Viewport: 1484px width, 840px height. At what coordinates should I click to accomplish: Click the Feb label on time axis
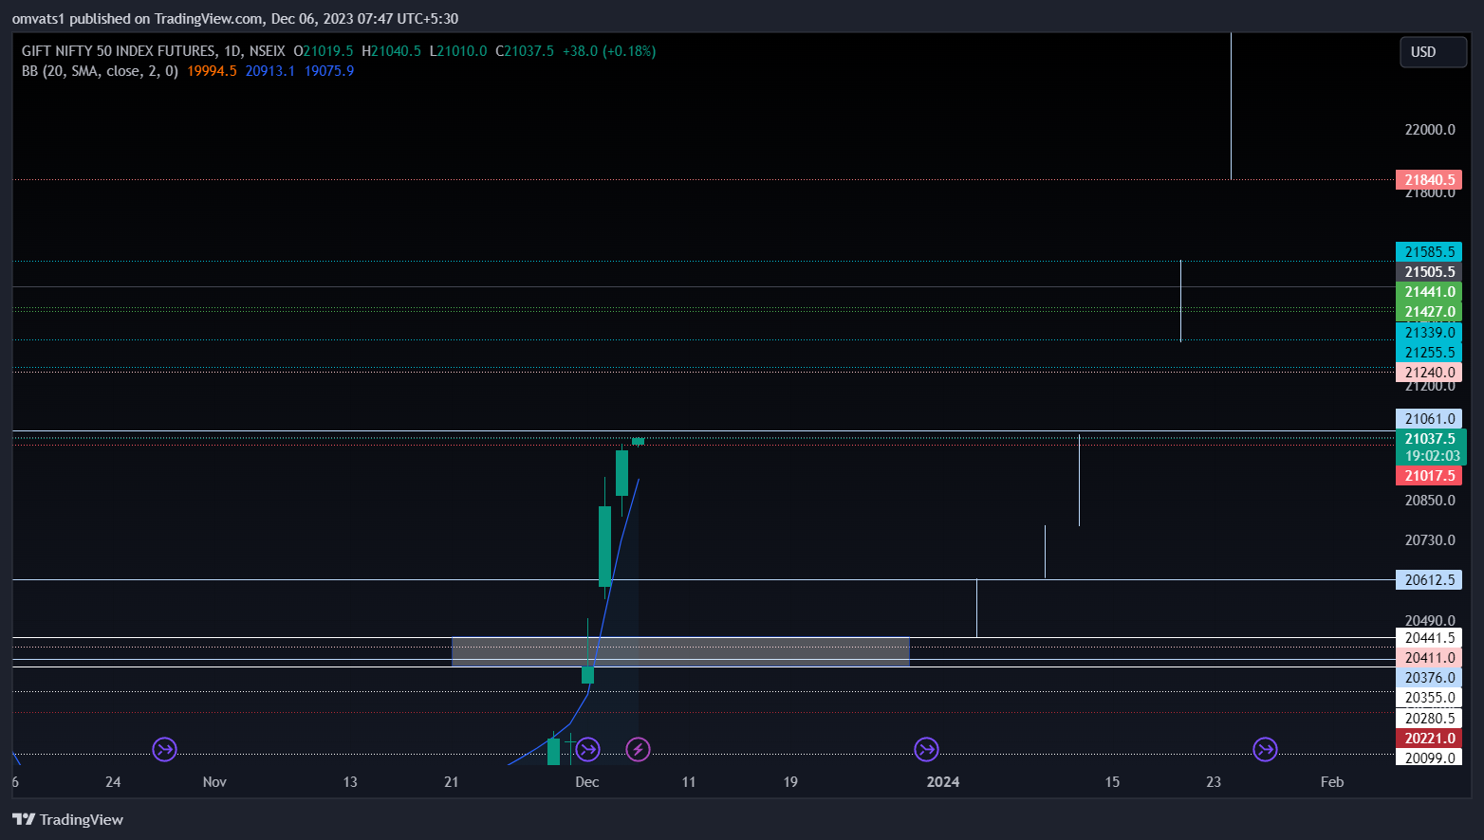[1332, 782]
